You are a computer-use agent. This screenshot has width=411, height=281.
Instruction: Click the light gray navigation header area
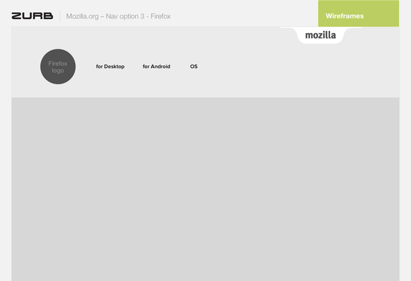click(x=205, y=62)
